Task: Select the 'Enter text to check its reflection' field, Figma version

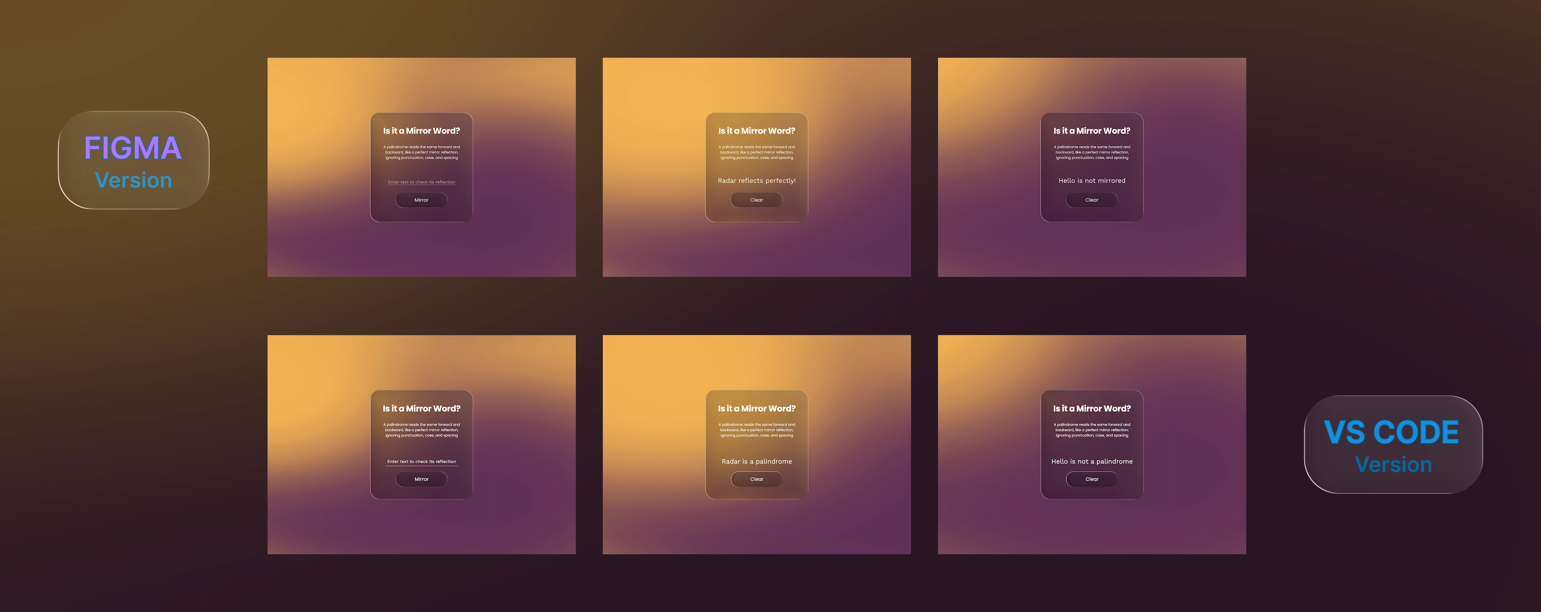Action: (x=421, y=181)
